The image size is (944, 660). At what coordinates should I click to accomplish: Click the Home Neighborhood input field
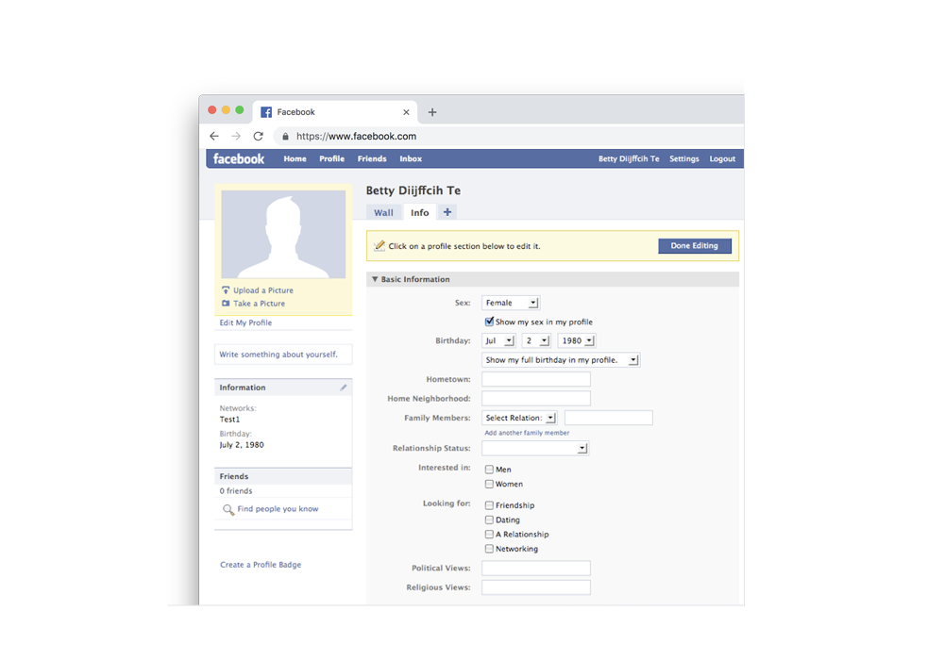click(x=536, y=399)
